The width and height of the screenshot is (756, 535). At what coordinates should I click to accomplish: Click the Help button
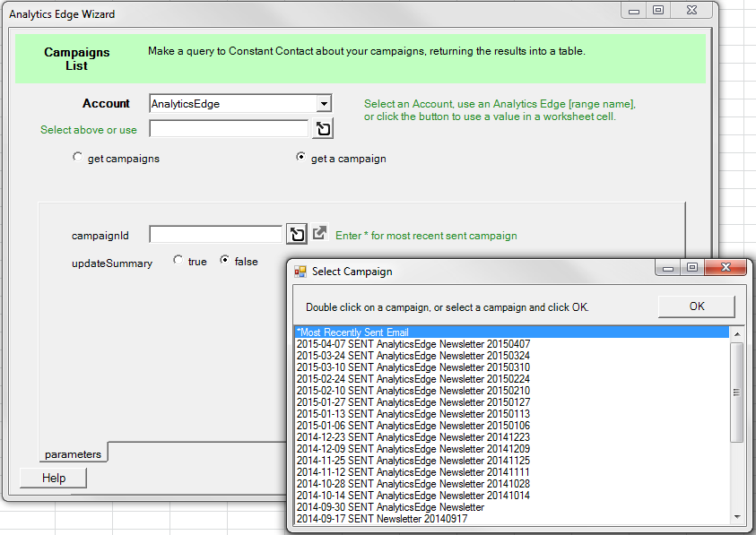(x=54, y=478)
